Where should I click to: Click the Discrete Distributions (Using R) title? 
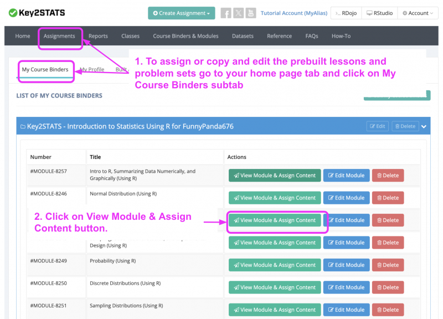pos(125,283)
